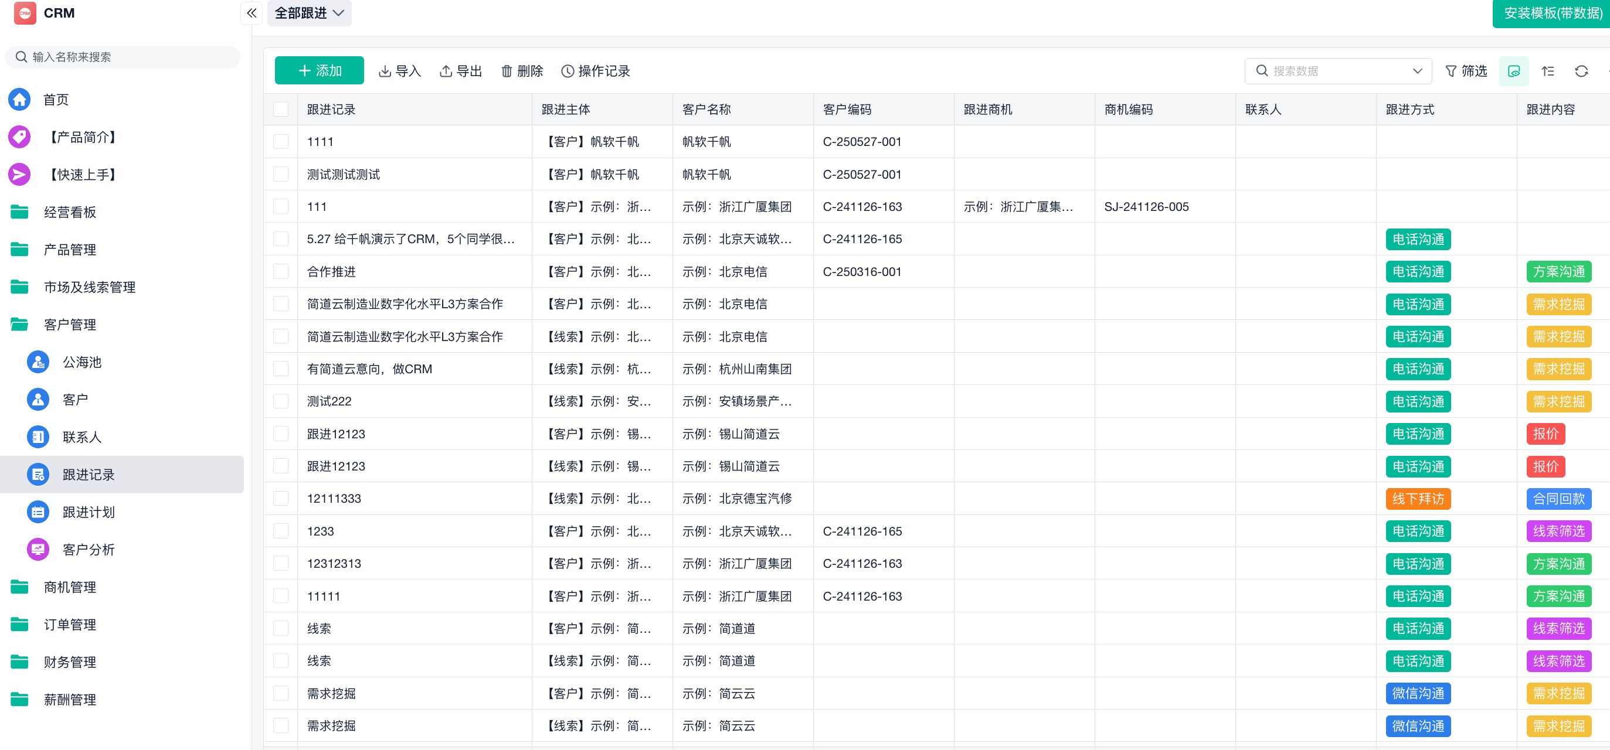Go to 首页 home icon
Viewport: 1610px width, 750px height.
[x=19, y=99]
